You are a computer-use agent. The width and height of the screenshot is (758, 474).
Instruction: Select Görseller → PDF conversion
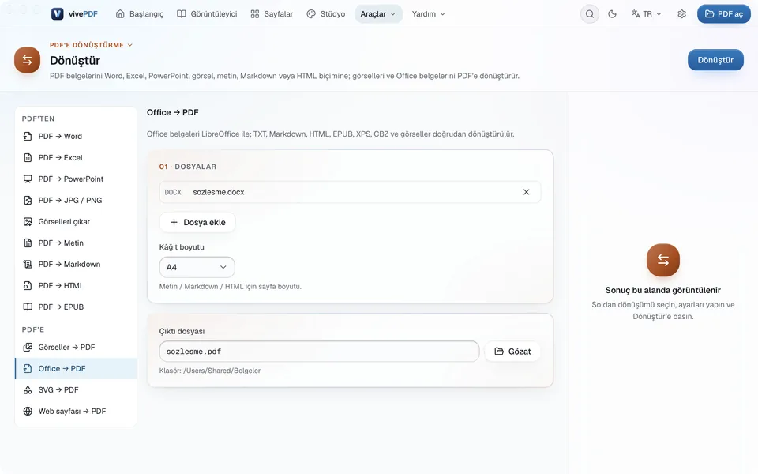(x=76, y=348)
